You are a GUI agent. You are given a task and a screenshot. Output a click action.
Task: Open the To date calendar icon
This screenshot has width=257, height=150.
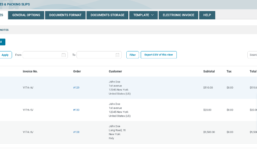(117, 55)
